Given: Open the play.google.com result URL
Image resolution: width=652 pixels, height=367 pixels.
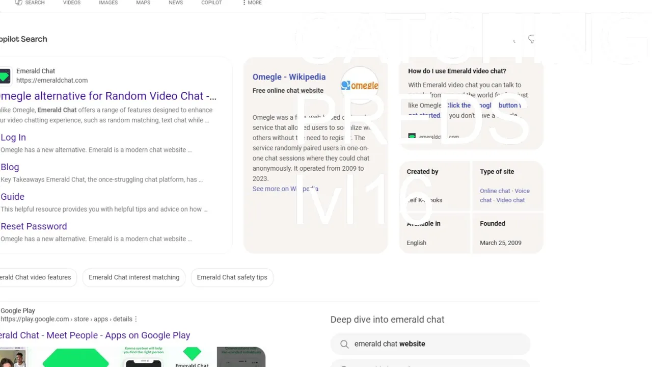Looking at the screenshot, I should click(66, 319).
